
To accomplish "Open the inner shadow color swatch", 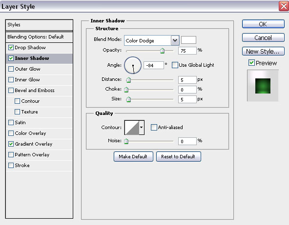I will click(188, 40).
